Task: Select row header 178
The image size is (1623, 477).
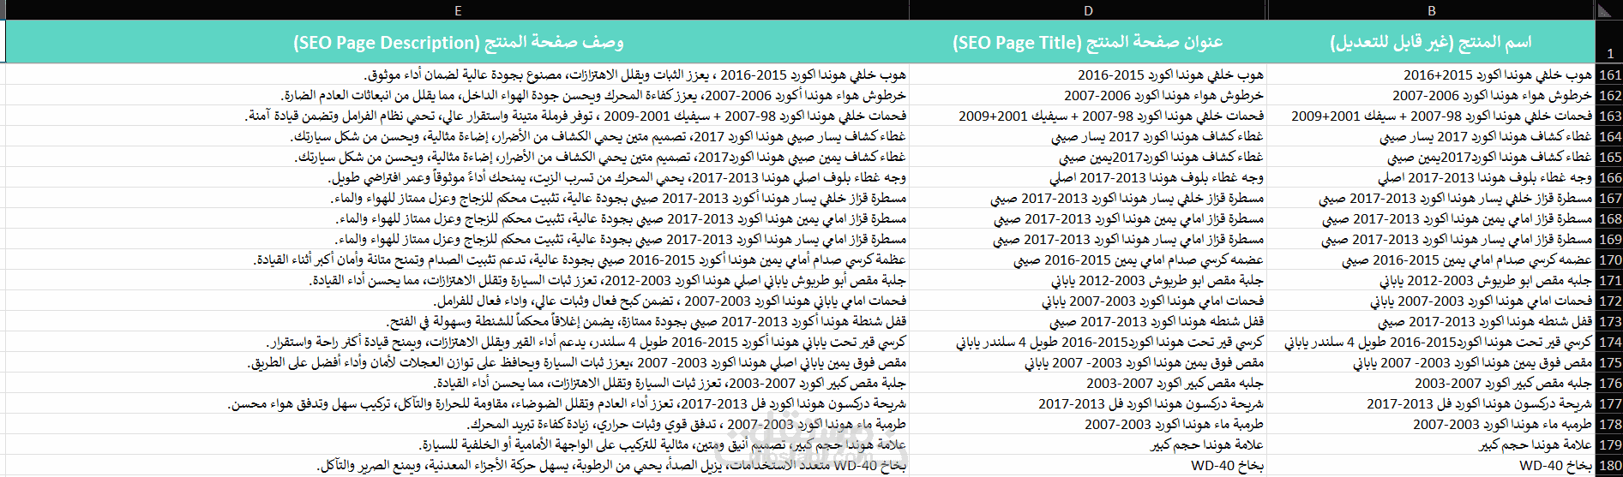Action: pos(1608,424)
